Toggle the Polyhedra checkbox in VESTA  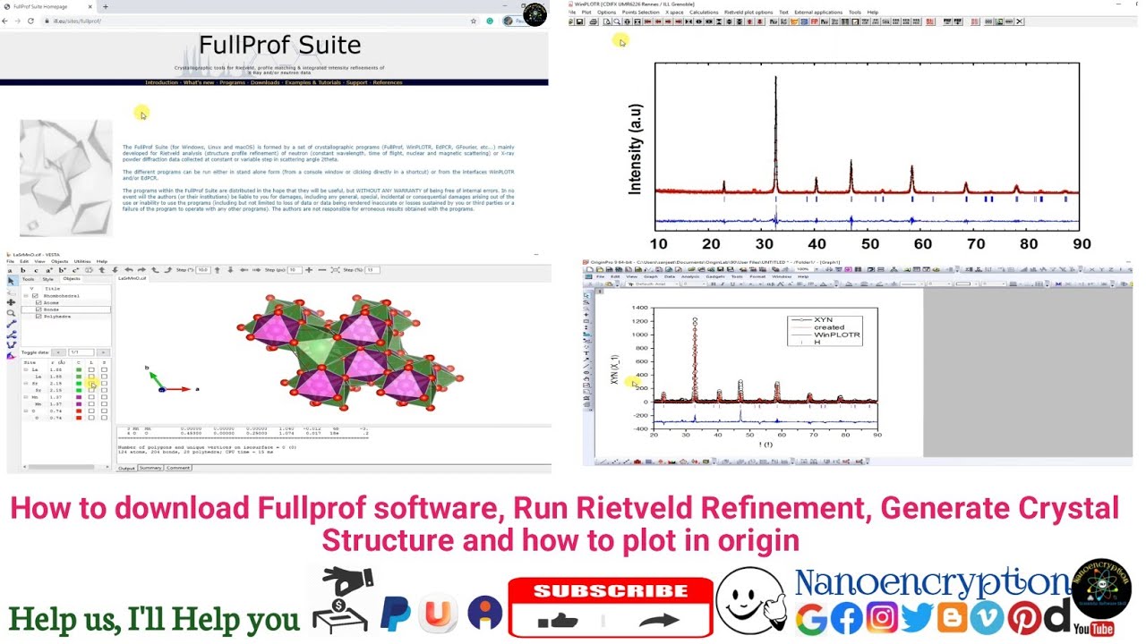pyautogui.click(x=38, y=317)
